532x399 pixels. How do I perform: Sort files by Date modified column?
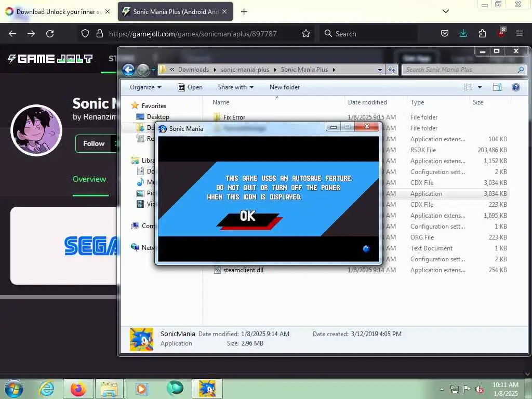tap(367, 102)
